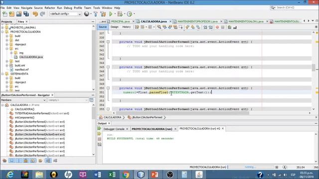Open the Refactor menu
The height and width of the screenshot is (179, 319).
50,8
